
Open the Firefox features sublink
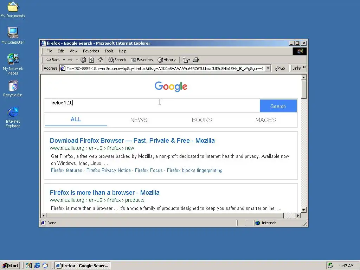[66, 171]
